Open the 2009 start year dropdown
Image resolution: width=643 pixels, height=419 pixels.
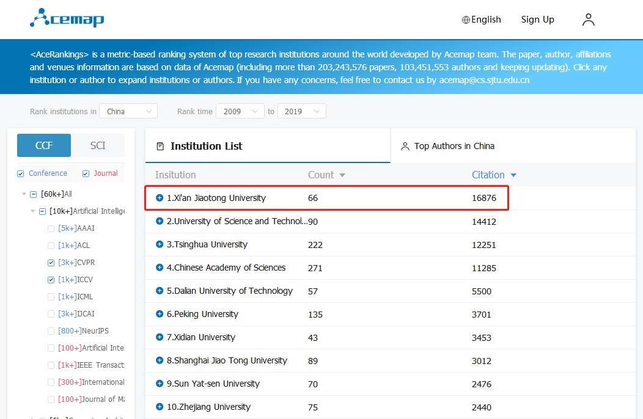240,111
